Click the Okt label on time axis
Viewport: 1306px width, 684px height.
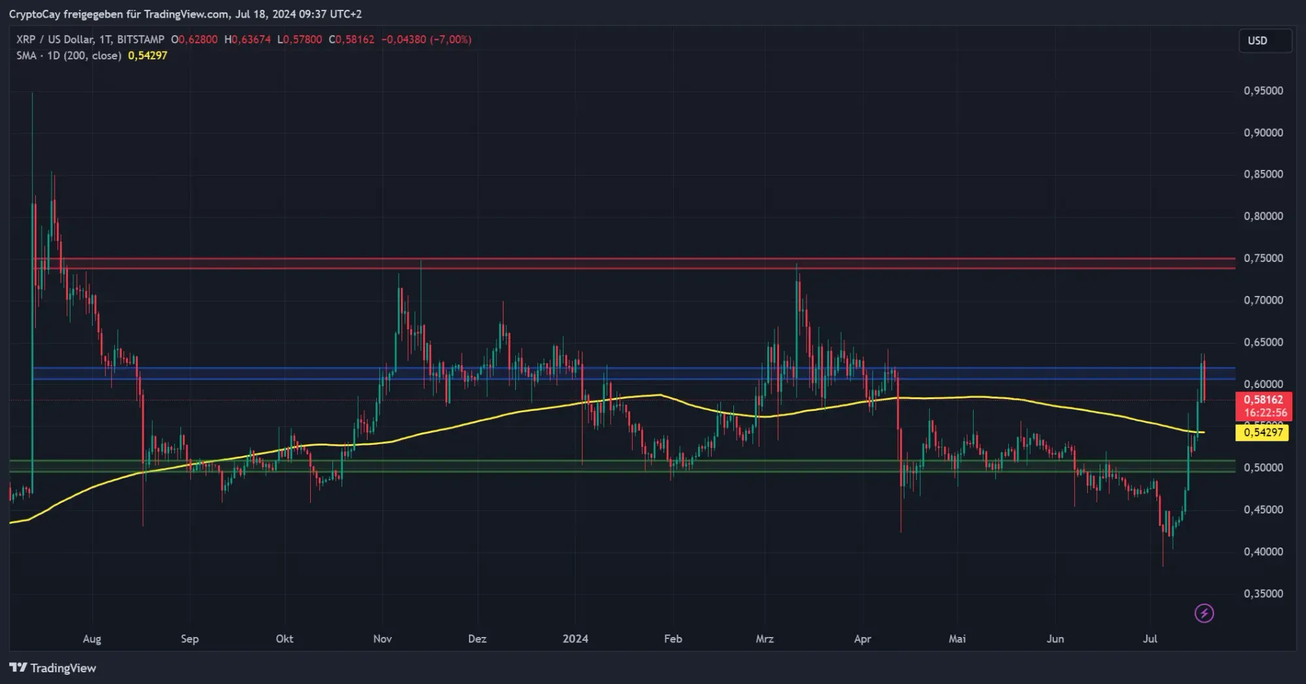pos(285,639)
